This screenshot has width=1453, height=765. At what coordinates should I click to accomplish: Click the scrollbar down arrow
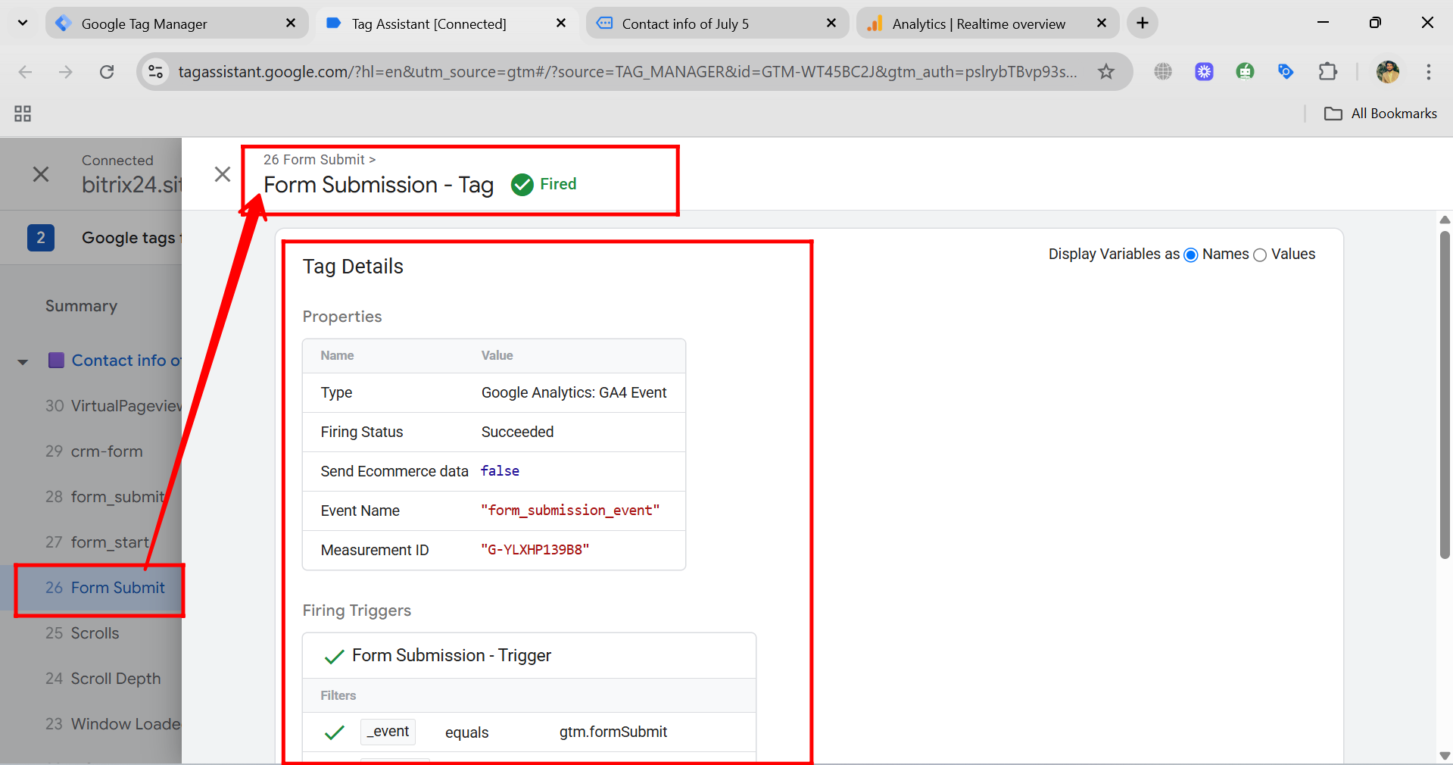pyautogui.click(x=1445, y=756)
